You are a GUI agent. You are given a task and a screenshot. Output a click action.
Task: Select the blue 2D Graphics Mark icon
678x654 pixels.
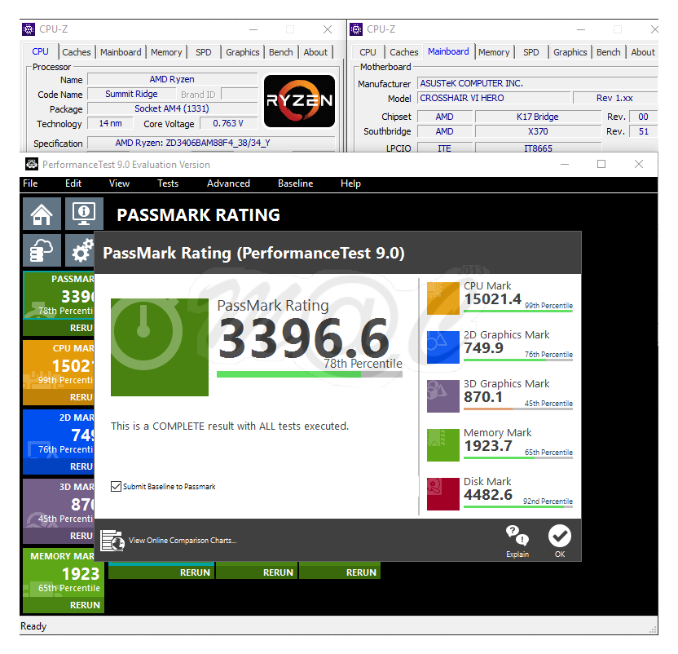pyautogui.click(x=442, y=347)
